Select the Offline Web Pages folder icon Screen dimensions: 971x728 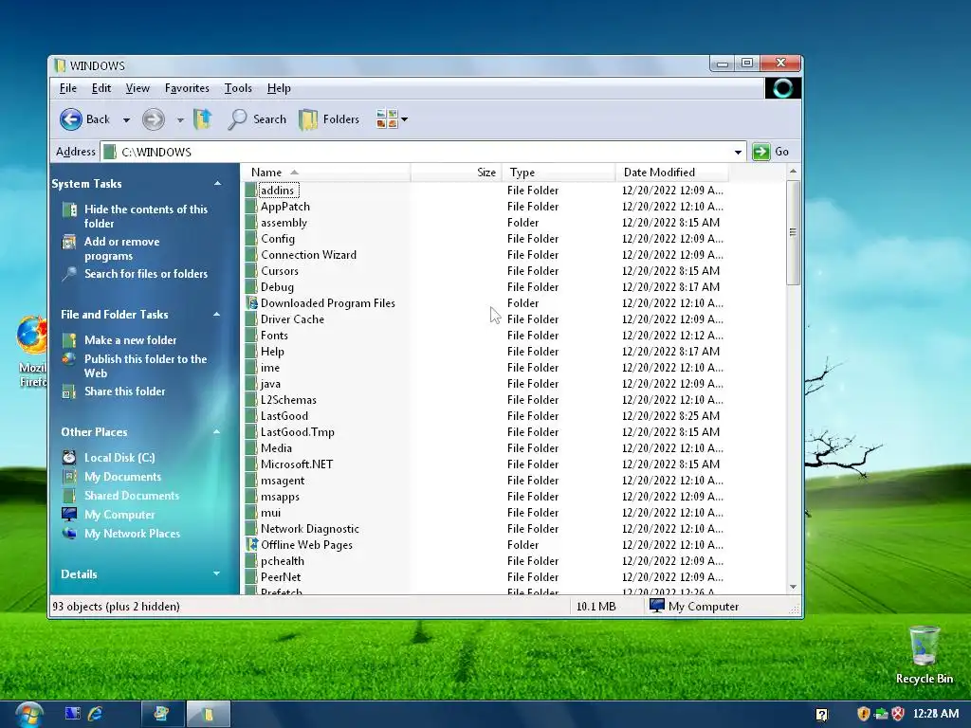(251, 545)
